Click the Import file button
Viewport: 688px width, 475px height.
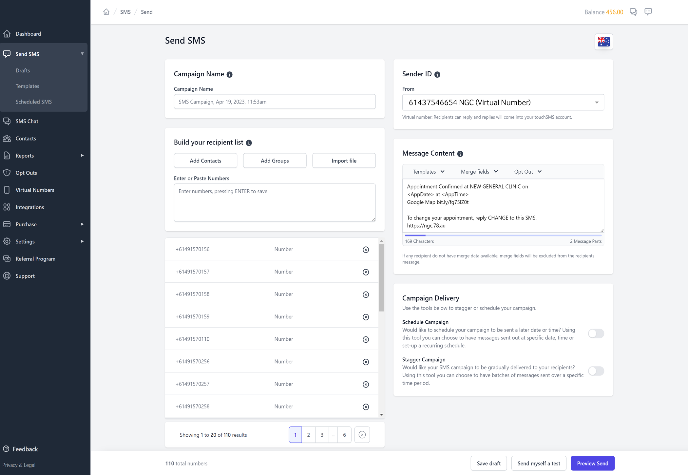344,161
